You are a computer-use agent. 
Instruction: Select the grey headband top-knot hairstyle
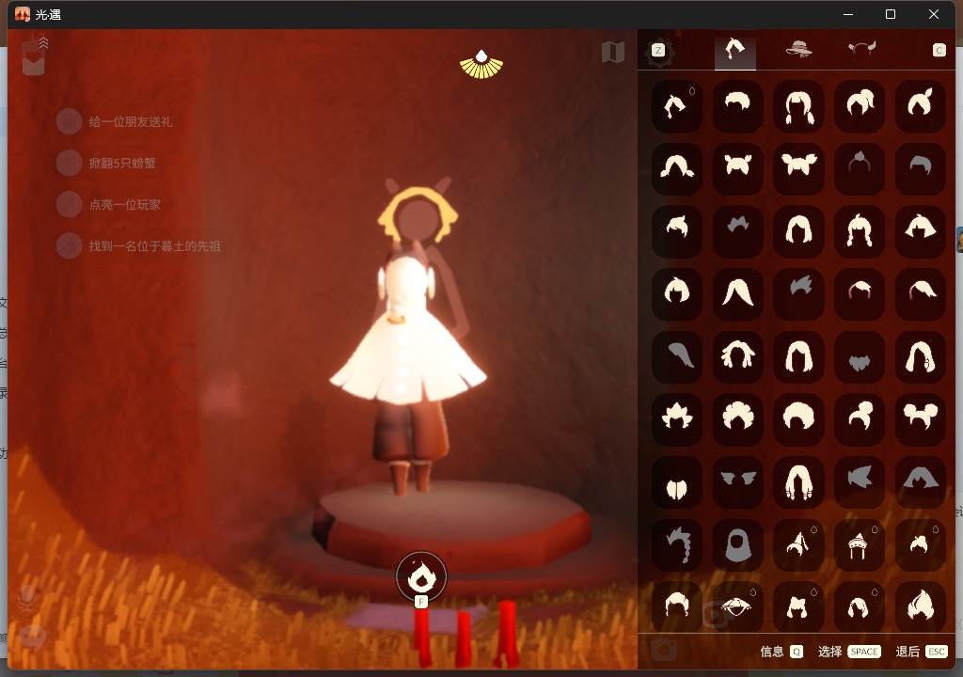[x=860, y=169]
